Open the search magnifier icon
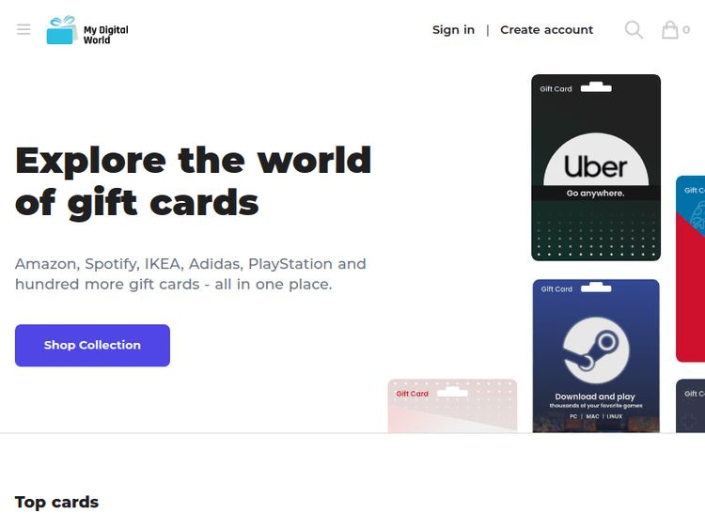 point(634,30)
